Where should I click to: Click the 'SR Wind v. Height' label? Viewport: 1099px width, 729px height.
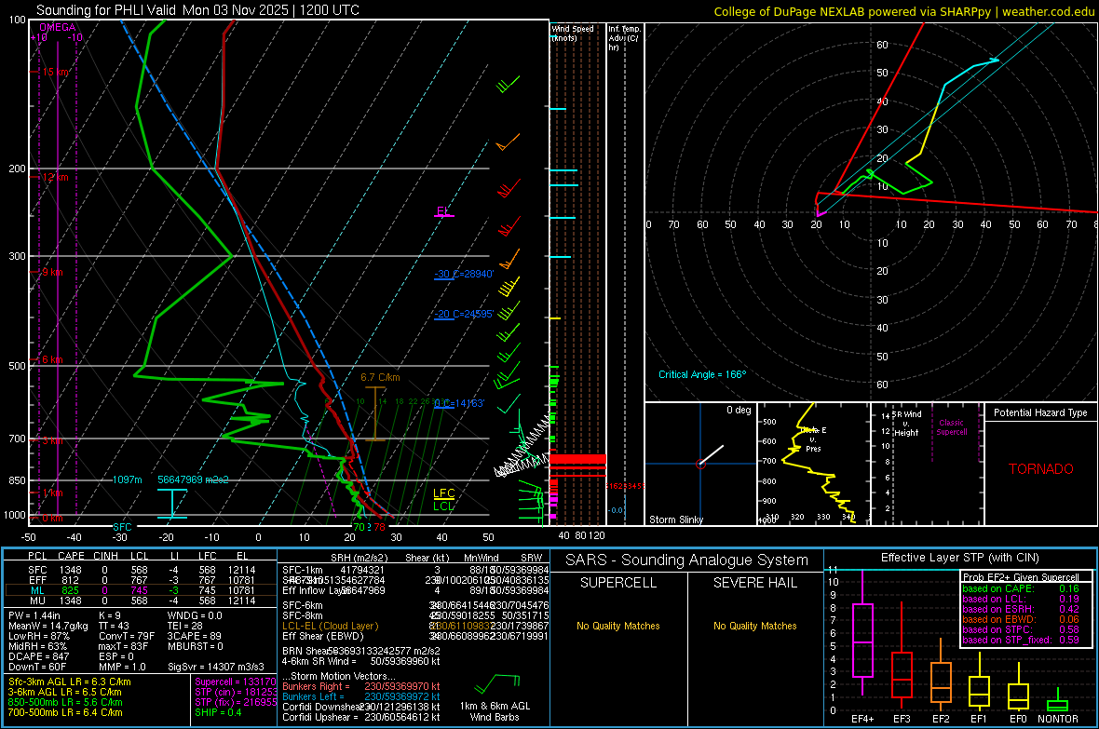coord(906,424)
